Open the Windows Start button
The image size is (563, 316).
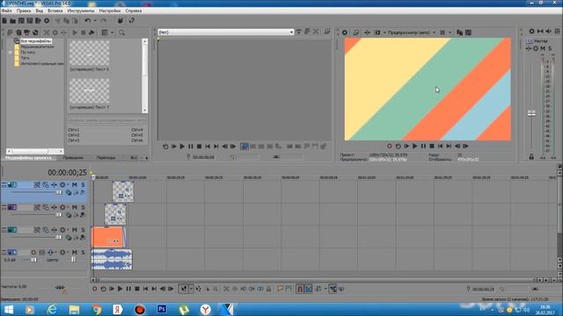(9, 309)
